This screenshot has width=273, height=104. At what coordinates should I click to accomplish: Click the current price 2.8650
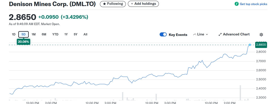[22, 17]
